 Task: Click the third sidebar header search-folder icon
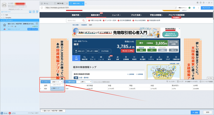(x=37, y=12)
